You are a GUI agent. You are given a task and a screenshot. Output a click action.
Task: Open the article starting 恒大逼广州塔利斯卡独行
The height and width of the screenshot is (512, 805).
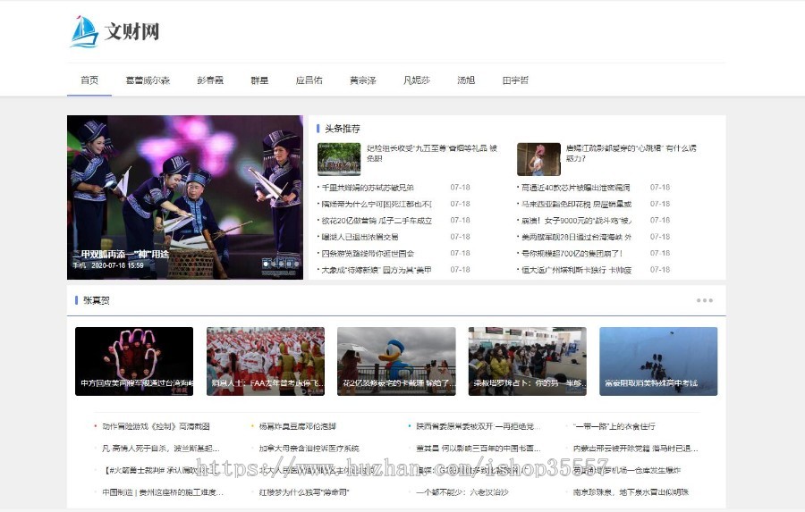(576, 270)
